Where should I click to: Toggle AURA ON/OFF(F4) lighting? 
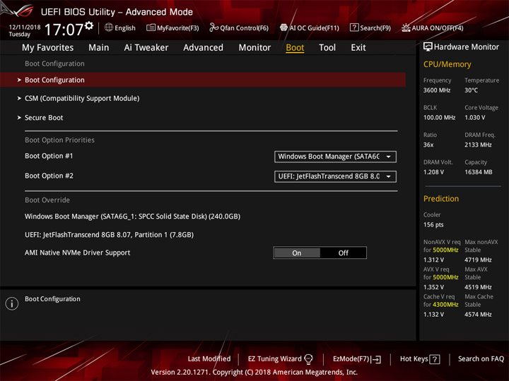(x=432, y=28)
